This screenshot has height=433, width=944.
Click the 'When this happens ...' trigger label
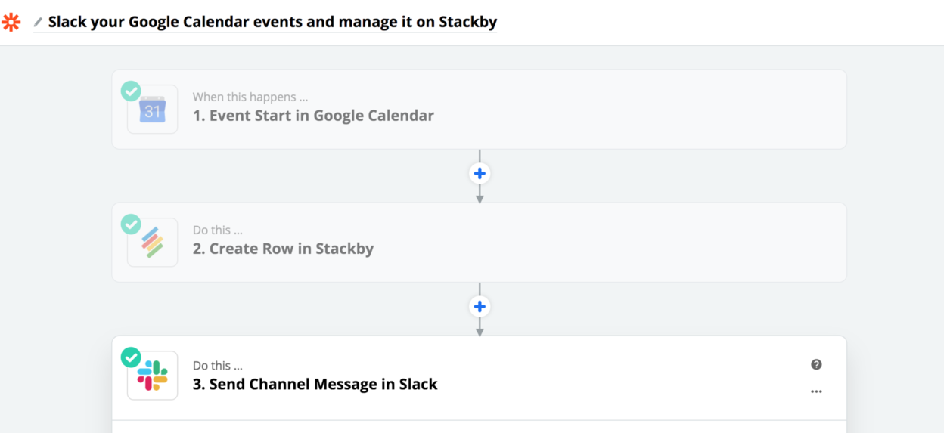[250, 97]
